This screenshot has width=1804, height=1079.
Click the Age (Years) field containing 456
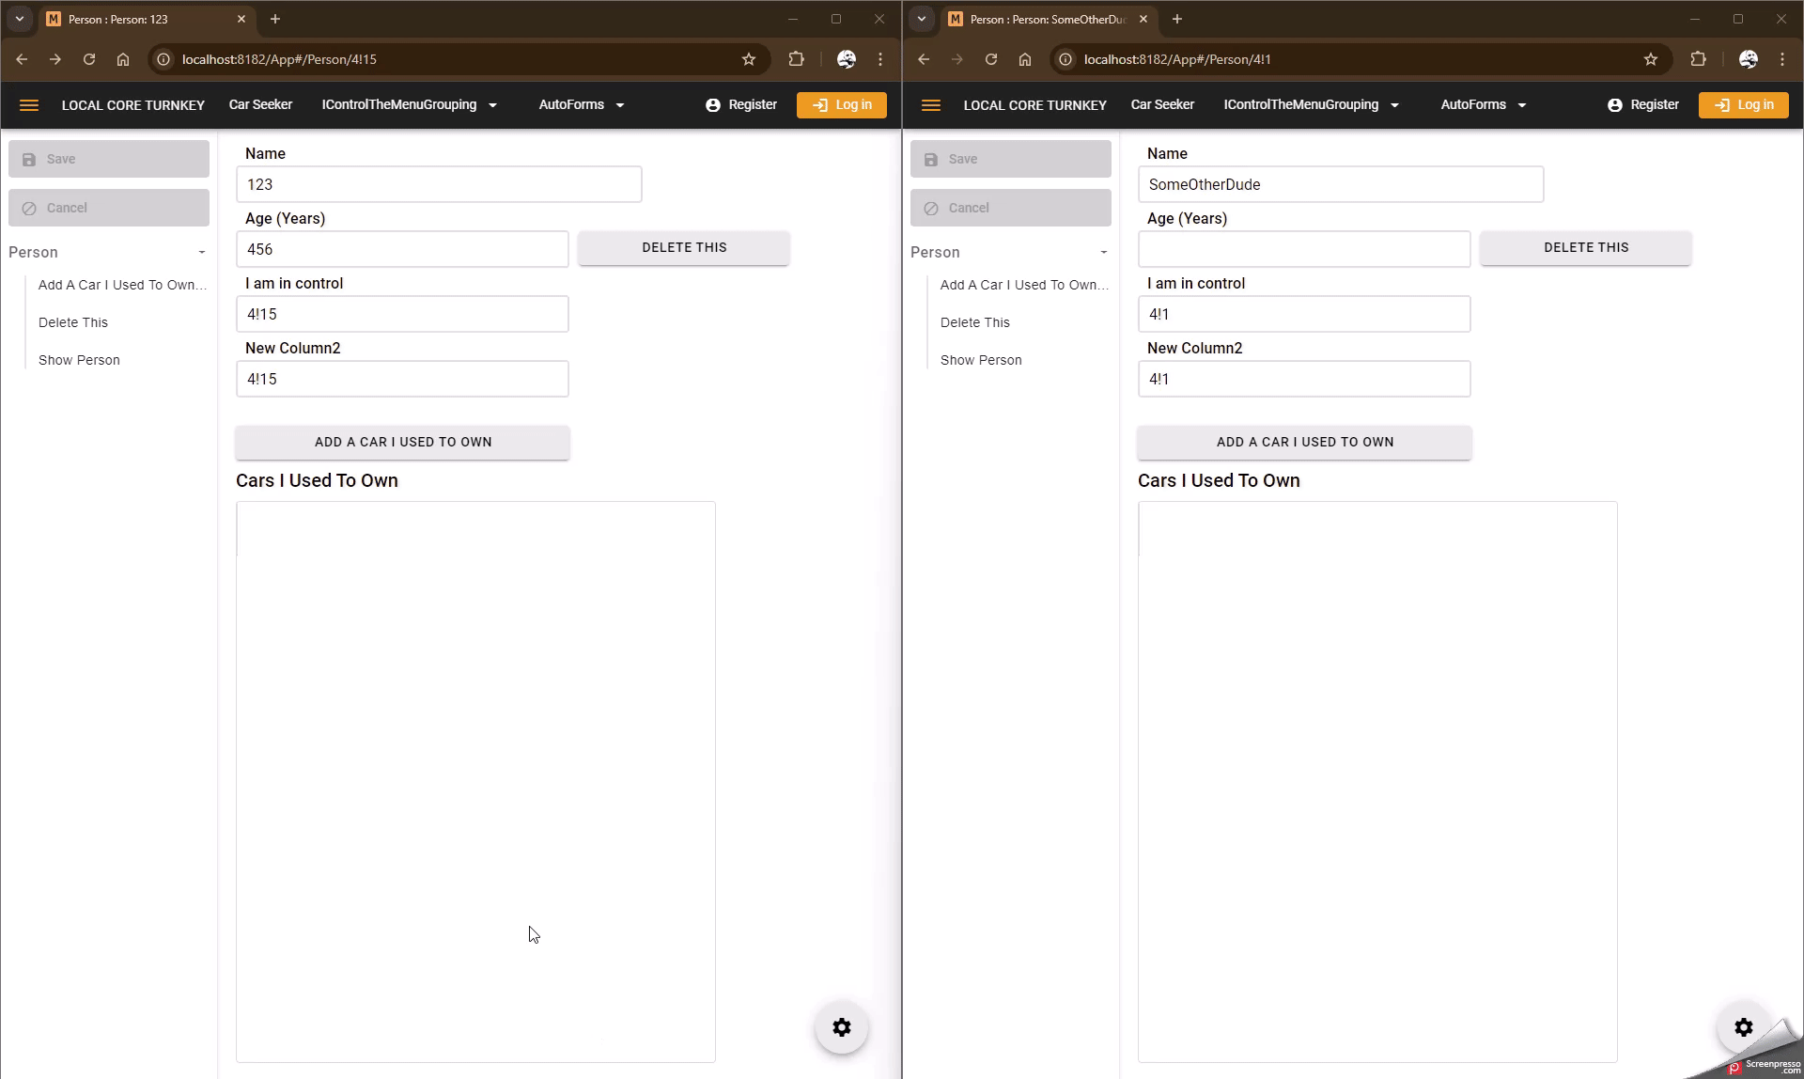pyautogui.click(x=402, y=249)
